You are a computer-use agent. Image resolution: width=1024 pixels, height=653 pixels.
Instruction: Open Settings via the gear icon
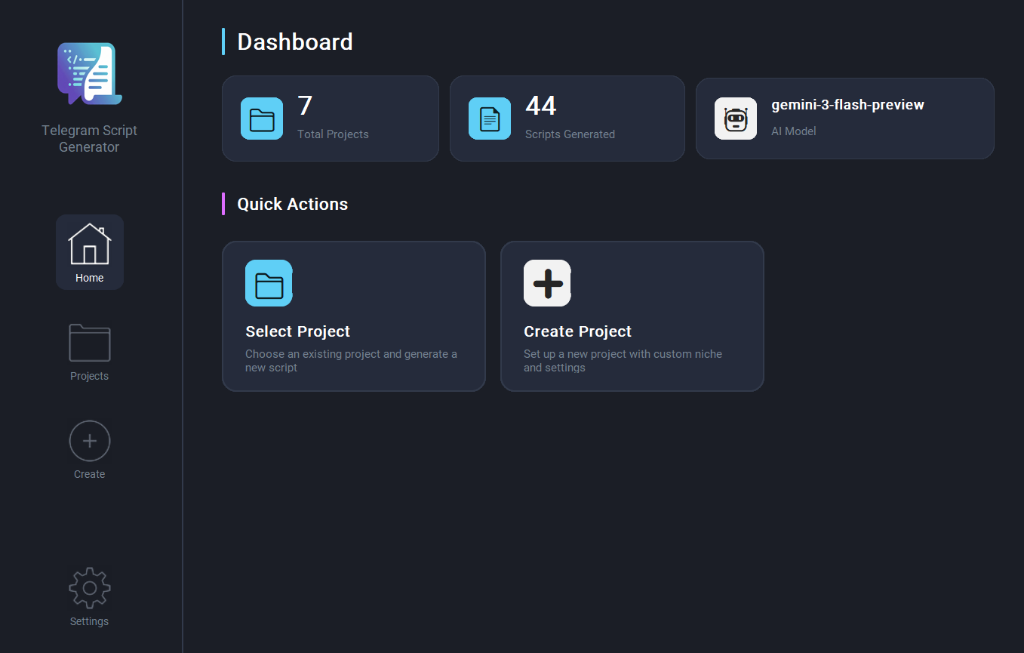pos(89,587)
